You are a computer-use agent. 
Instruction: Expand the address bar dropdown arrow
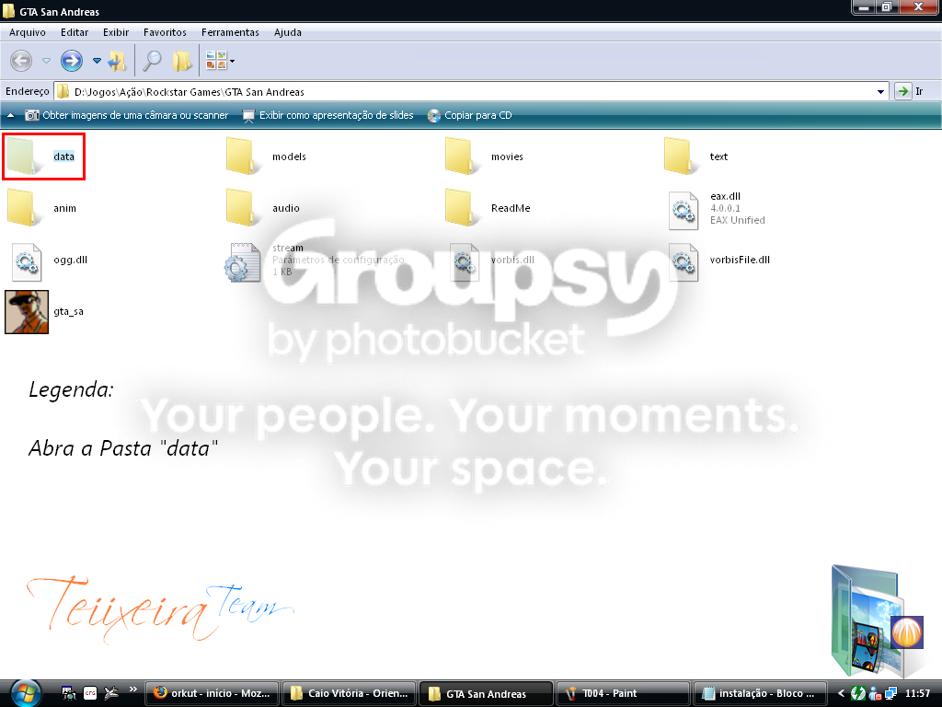(x=880, y=92)
